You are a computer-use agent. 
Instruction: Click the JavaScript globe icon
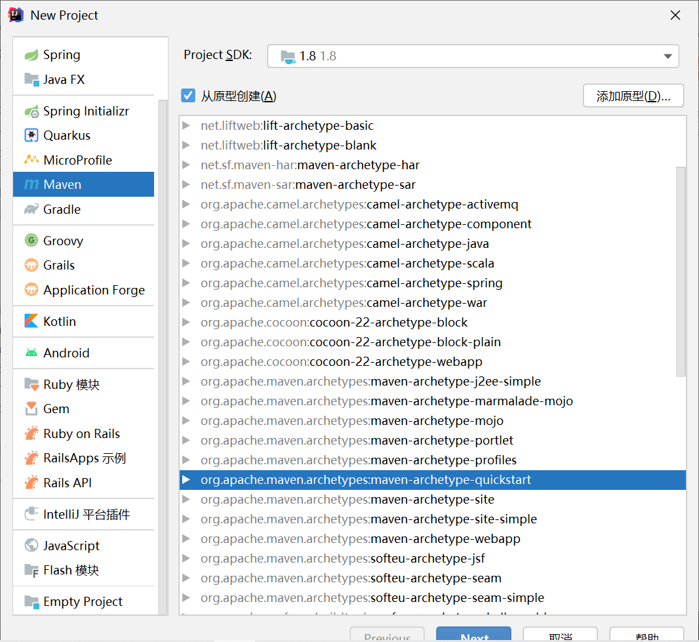pyautogui.click(x=31, y=545)
